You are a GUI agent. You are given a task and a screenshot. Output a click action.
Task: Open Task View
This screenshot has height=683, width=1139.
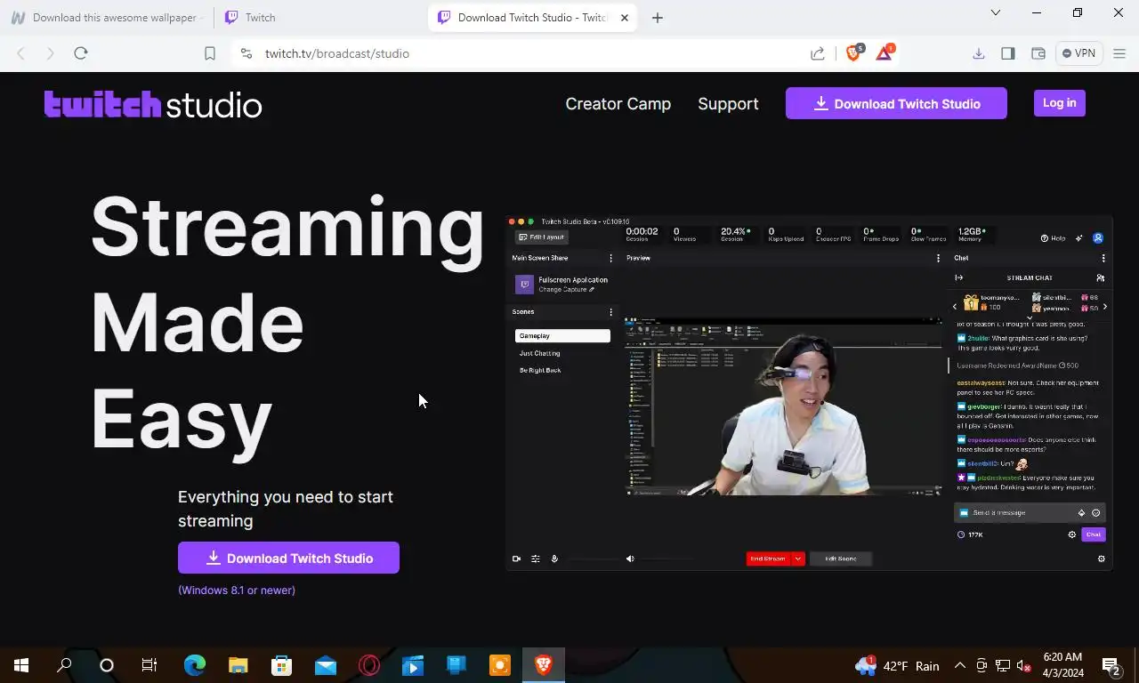[x=149, y=665]
